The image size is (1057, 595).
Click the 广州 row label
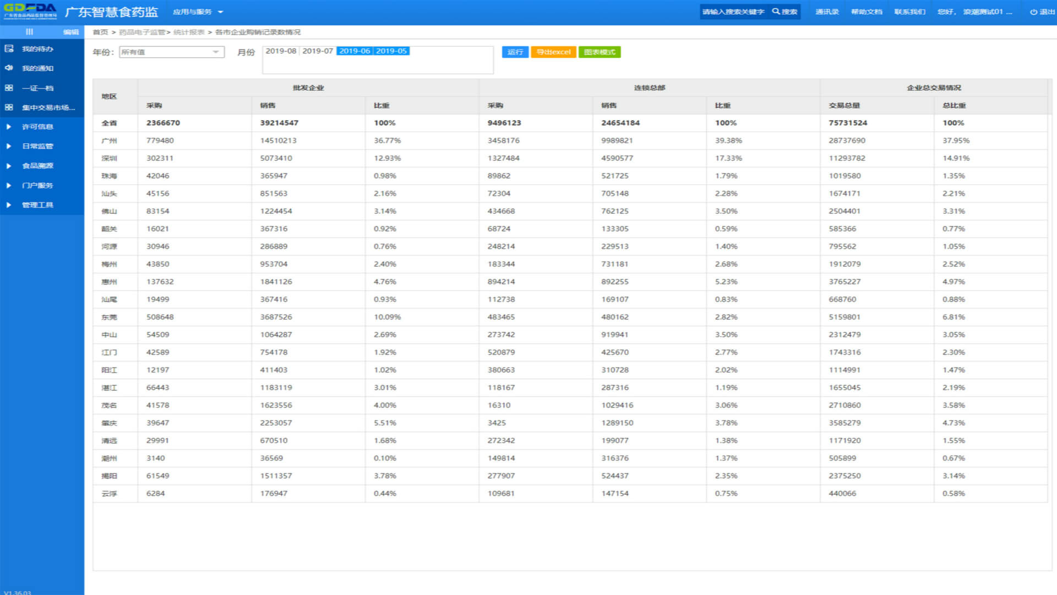coord(109,141)
